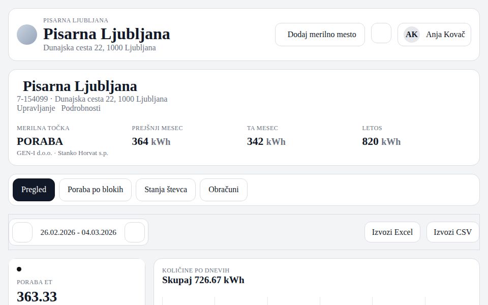This screenshot has width=488, height=305.
Task: Click the Pisarna Ljubljana company logo circle
Action: (x=26, y=35)
